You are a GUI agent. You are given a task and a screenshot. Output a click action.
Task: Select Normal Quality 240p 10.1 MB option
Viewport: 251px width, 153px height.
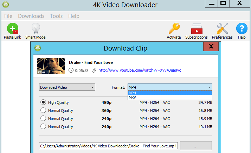point(43,126)
